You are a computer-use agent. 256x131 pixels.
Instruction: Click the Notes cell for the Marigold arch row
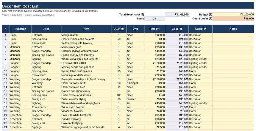(x=233, y=35)
